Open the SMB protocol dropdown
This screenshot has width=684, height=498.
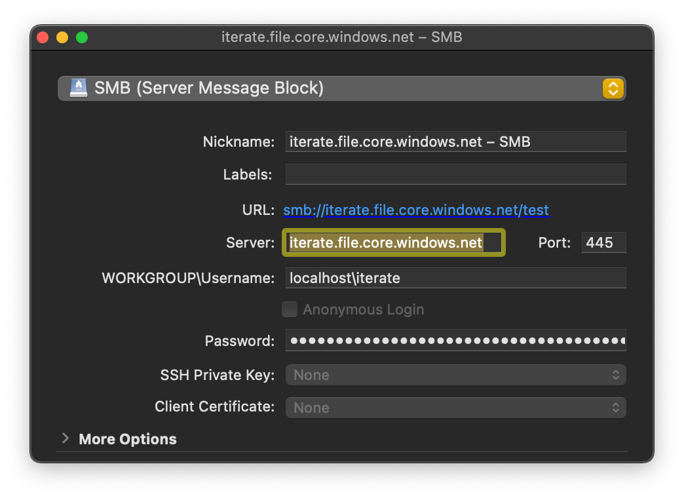click(341, 88)
